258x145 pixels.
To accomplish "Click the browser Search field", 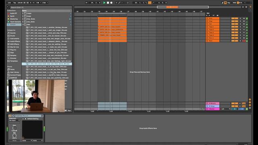I will [x=41, y=7].
